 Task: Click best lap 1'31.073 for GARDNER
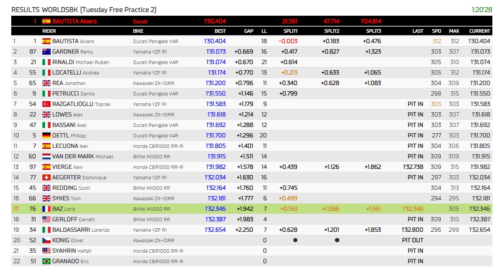point(216,52)
